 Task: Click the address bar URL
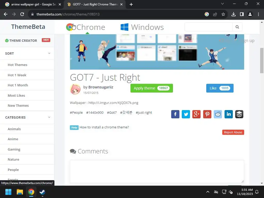[68, 14]
